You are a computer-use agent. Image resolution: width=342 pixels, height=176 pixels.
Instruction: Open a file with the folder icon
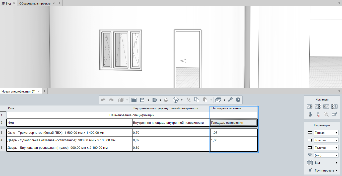click(134, 100)
